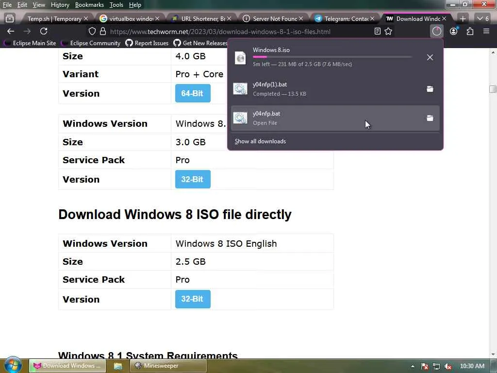Open the extensions puzzle icon

coord(470,31)
